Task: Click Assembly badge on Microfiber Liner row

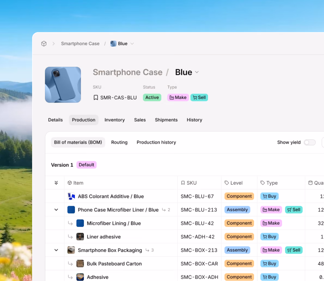Action: tap(237, 210)
